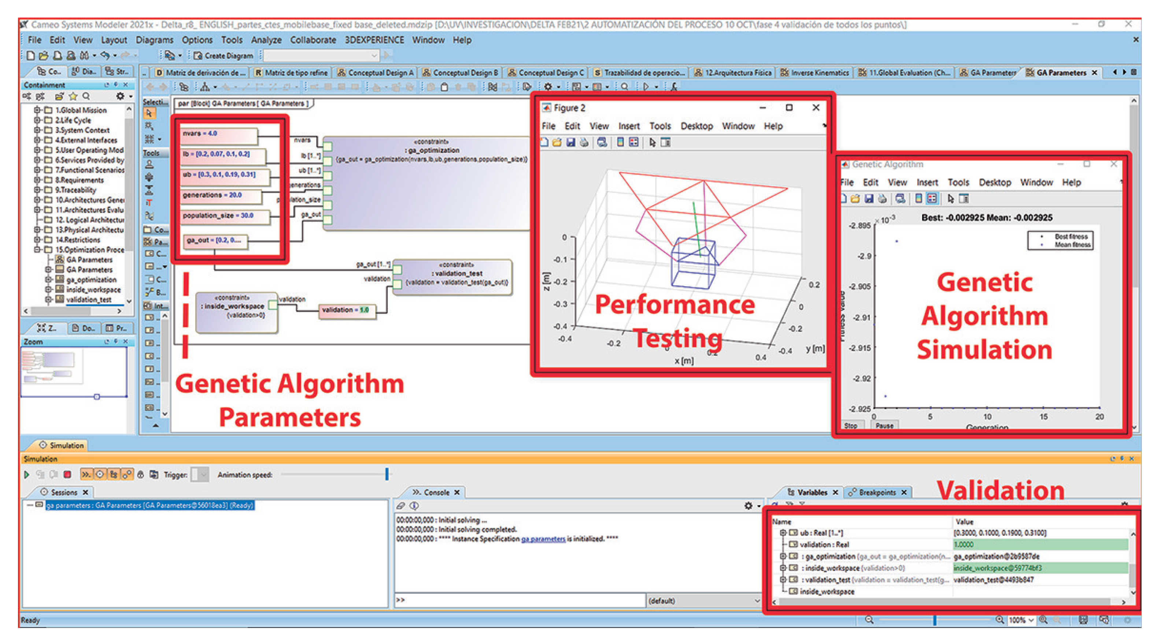Click the red stop simulation icon
The image size is (1157, 643).
(67, 474)
